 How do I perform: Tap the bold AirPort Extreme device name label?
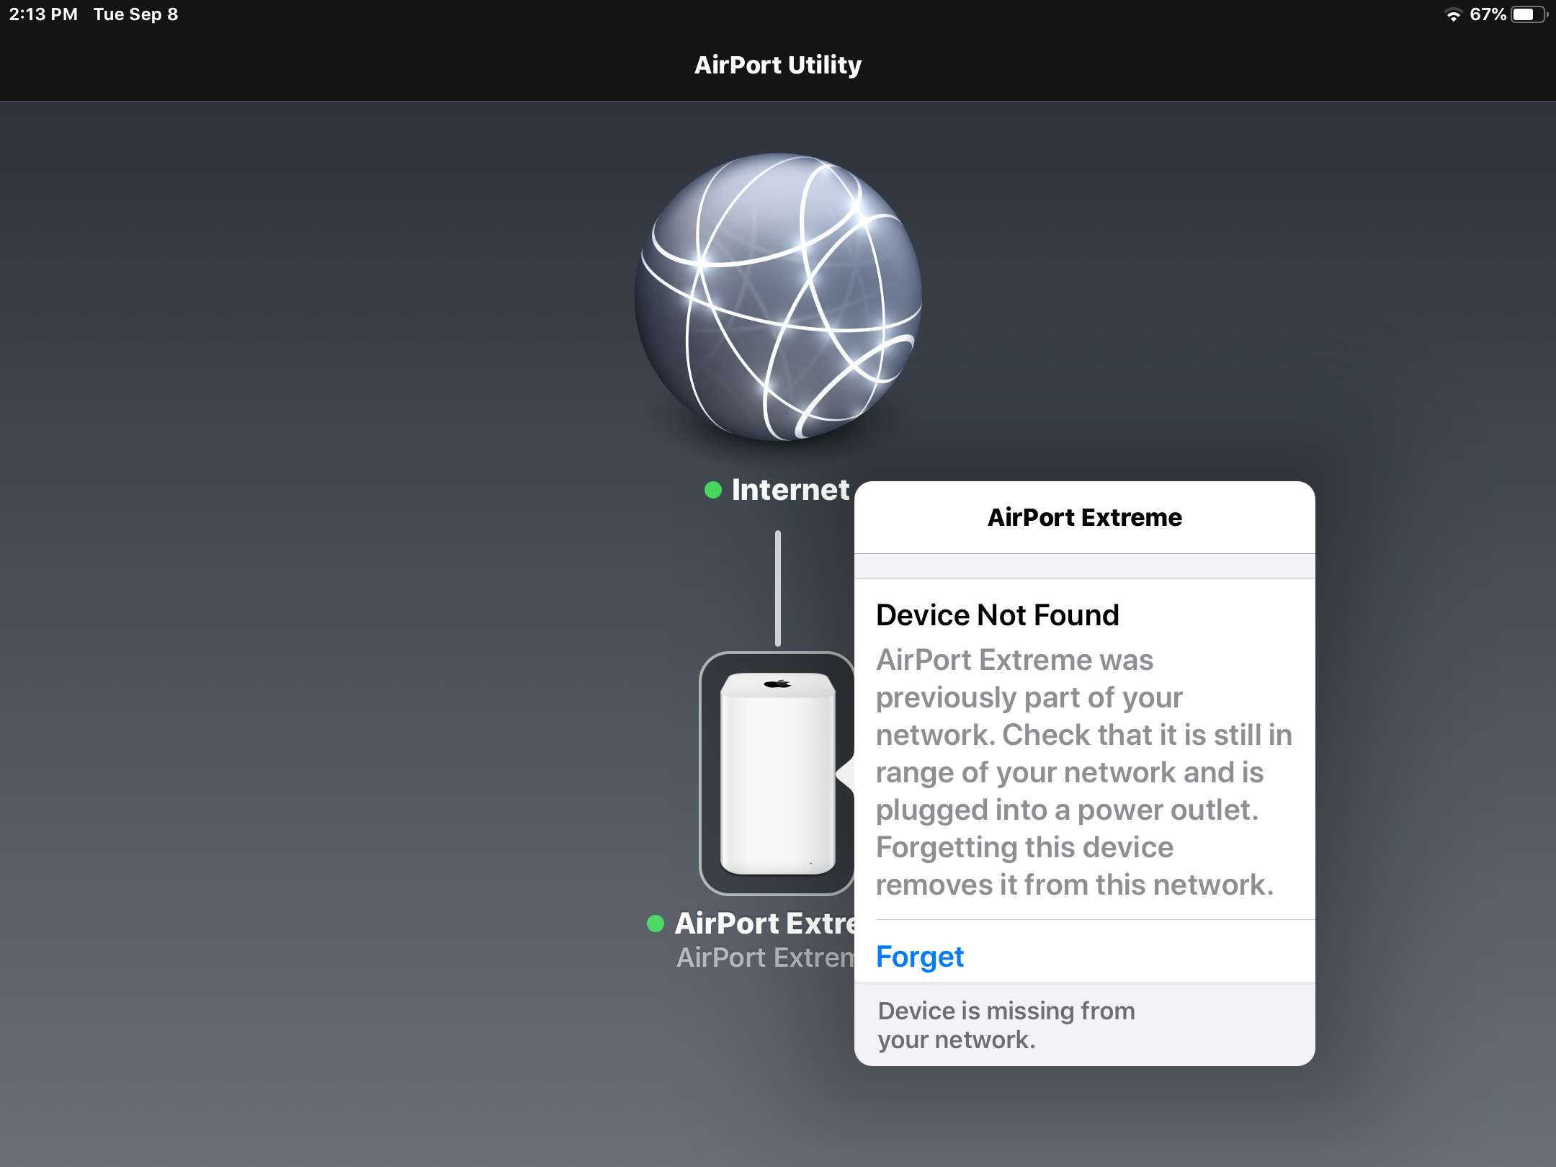tap(765, 924)
